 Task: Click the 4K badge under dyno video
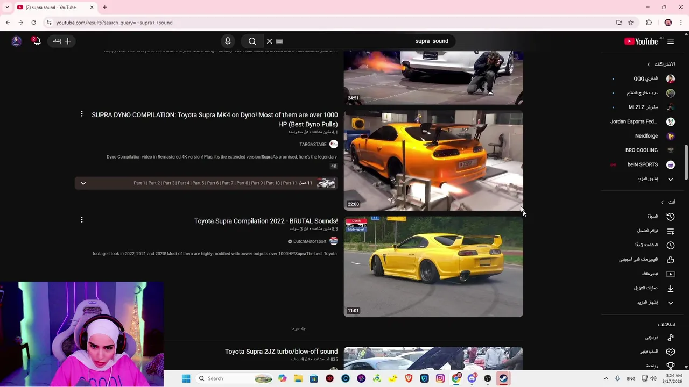click(334, 167)
